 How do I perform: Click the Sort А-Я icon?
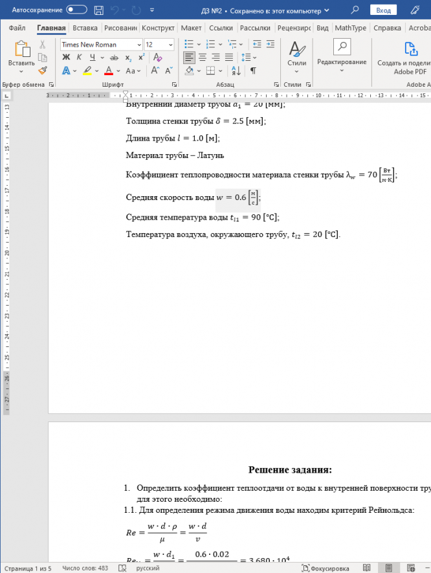pos(236,71)
